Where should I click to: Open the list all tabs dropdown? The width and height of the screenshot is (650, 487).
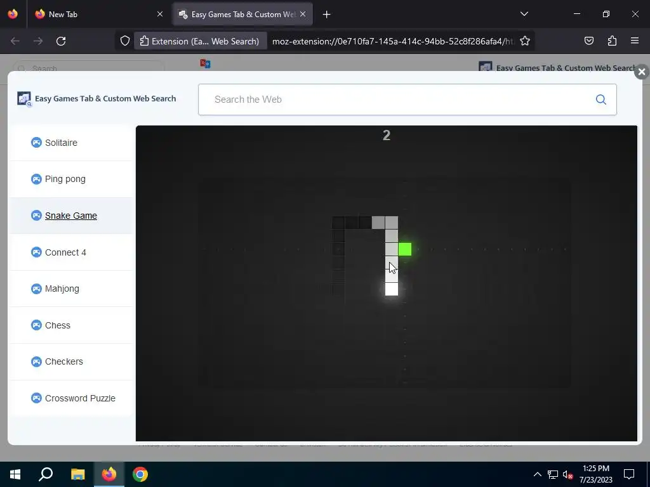point(524,14)
